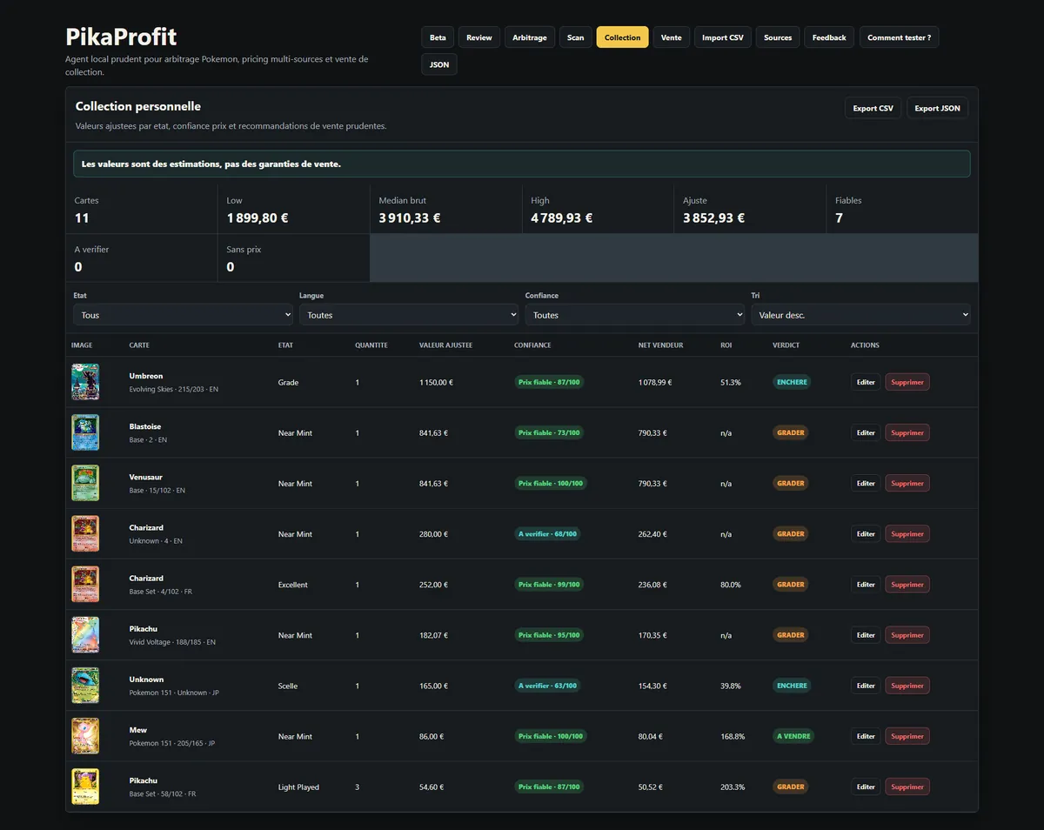This screenshot has width=1044, height=830.
Task: Click the NET VENDEUR column header
Action: point(660,345)
